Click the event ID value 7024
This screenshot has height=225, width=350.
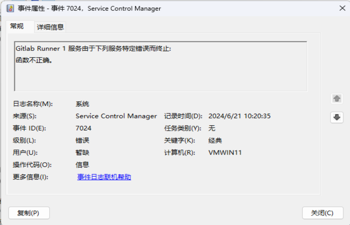(84, 128)
